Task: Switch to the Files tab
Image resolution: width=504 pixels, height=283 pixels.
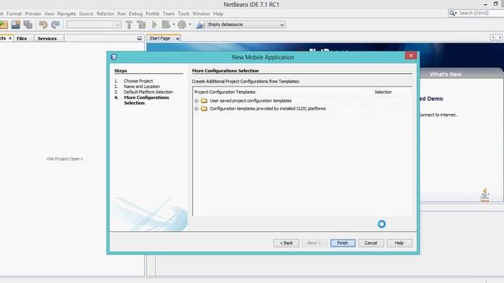Action: tap(22, 39)
